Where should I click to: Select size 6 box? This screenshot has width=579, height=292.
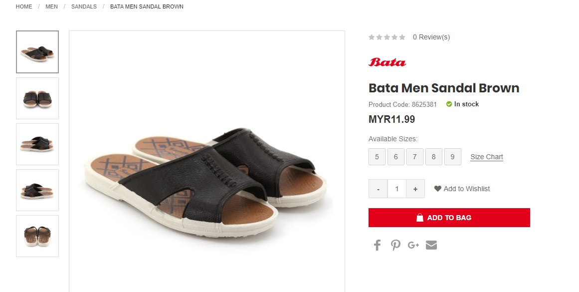coord(396,157)
